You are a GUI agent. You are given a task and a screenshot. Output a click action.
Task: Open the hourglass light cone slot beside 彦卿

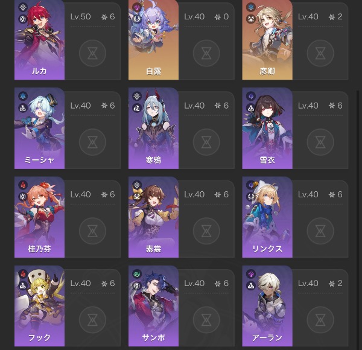point(320,53)
